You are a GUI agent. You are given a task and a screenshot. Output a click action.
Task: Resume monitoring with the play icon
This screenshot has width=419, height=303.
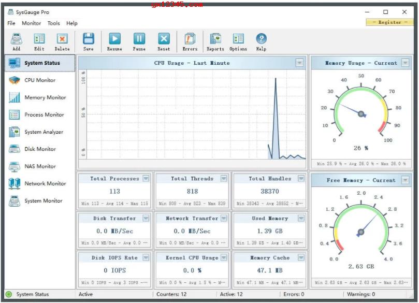point(114,39)
